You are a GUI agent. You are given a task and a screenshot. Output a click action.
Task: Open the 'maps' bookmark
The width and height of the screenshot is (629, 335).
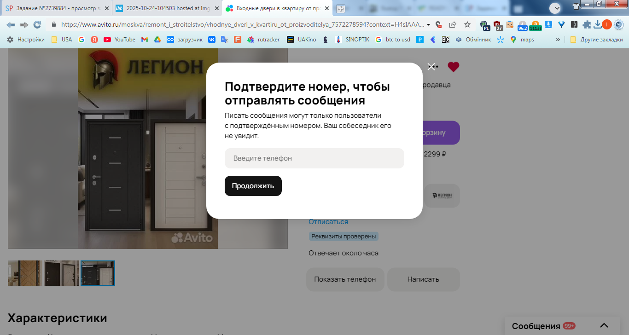(522, 40)
